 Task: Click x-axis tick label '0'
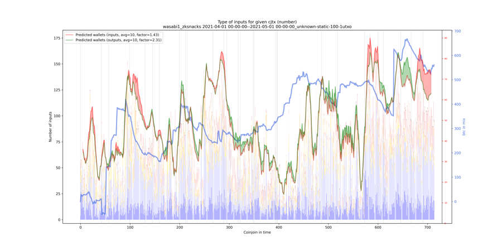point(80,226)
